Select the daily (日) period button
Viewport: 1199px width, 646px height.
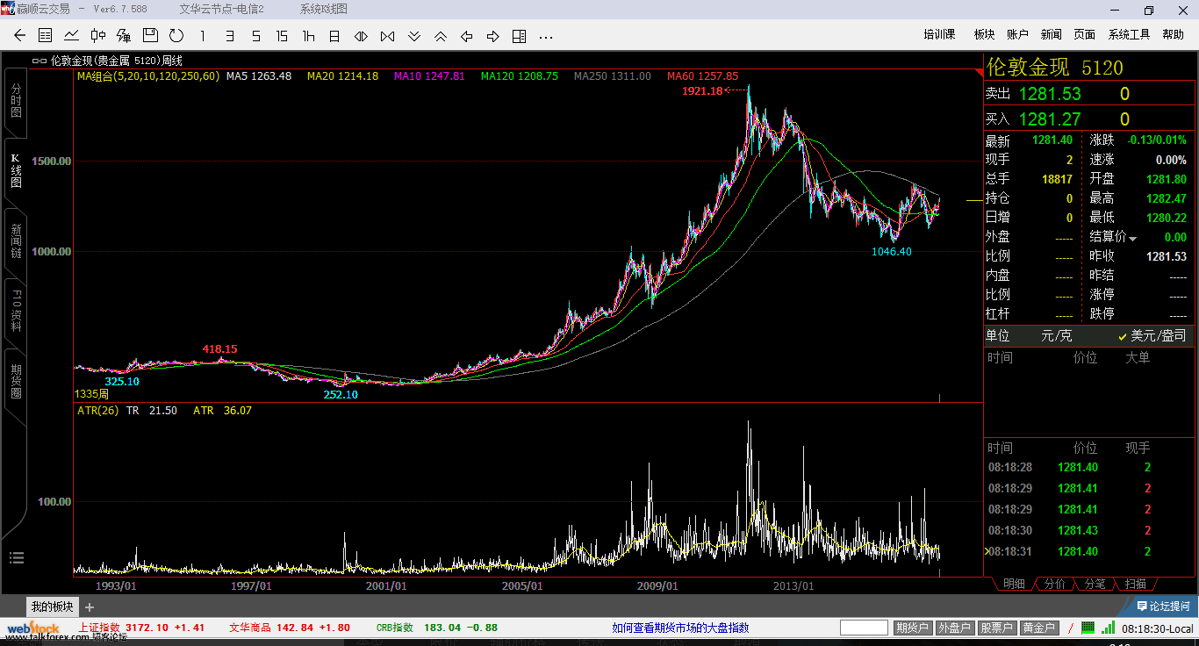[x=334, y=36]
